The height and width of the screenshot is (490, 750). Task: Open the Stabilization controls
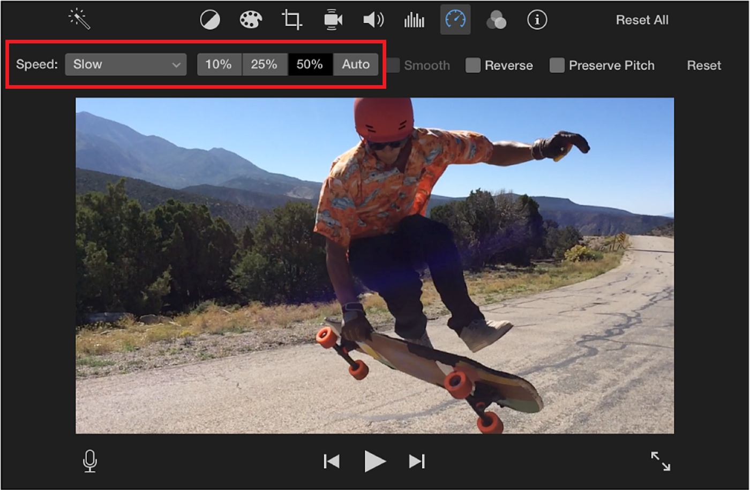332,20
